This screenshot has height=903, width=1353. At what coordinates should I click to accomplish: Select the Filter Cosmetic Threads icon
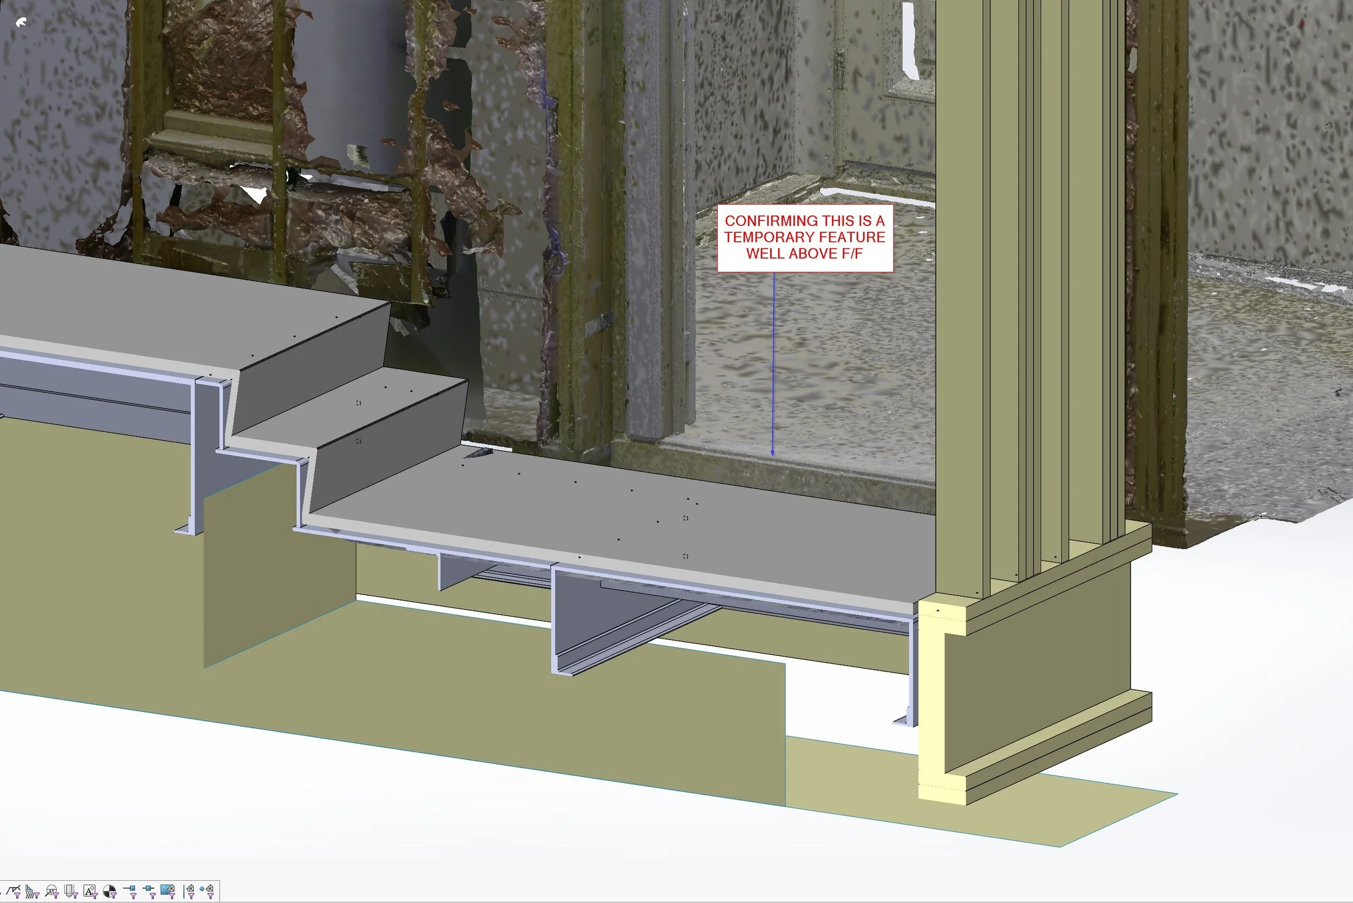(70, 888)
